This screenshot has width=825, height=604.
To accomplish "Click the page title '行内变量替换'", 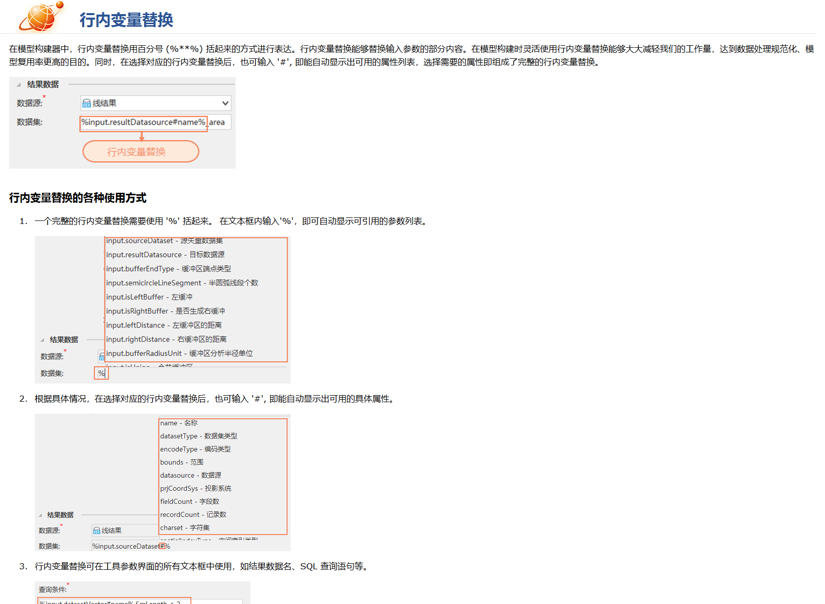I will point(126,20).
